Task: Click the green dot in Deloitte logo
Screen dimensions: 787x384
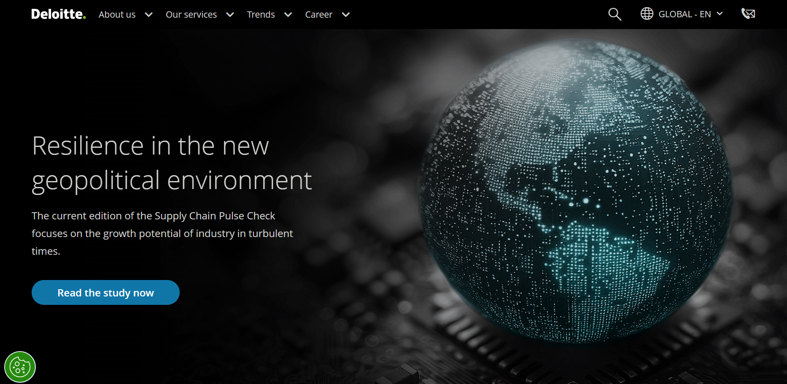Action: [x=84, y=18]
